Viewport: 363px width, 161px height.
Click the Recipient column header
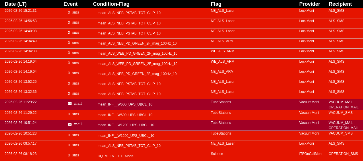point(340,4)
